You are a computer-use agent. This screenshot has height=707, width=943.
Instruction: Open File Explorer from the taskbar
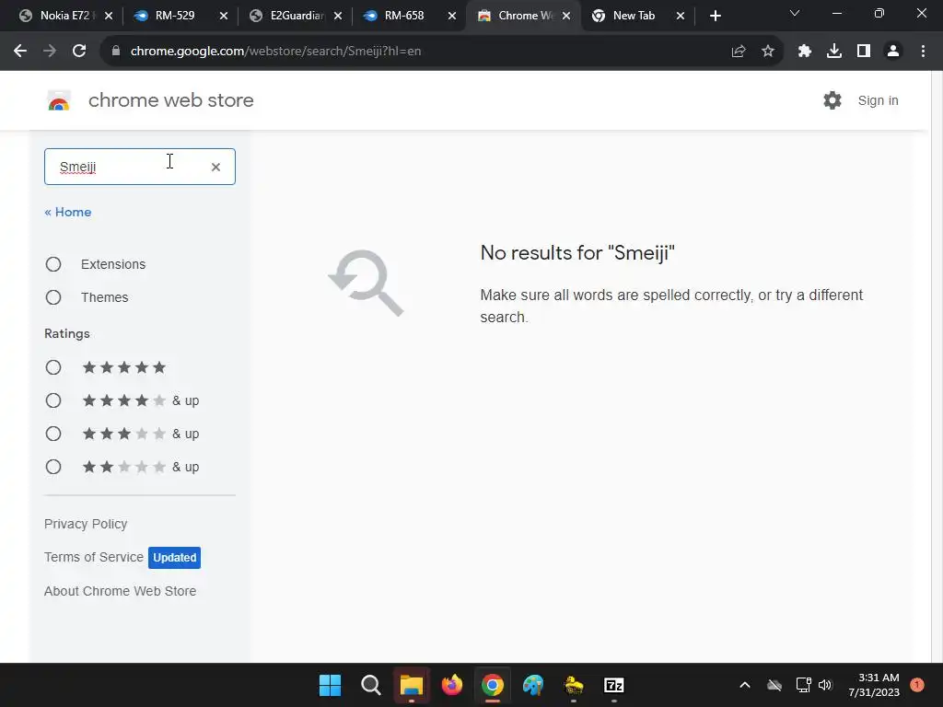pos(412,685)
